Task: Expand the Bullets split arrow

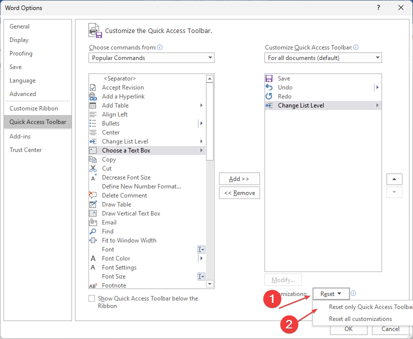Action: coord(201,123)
